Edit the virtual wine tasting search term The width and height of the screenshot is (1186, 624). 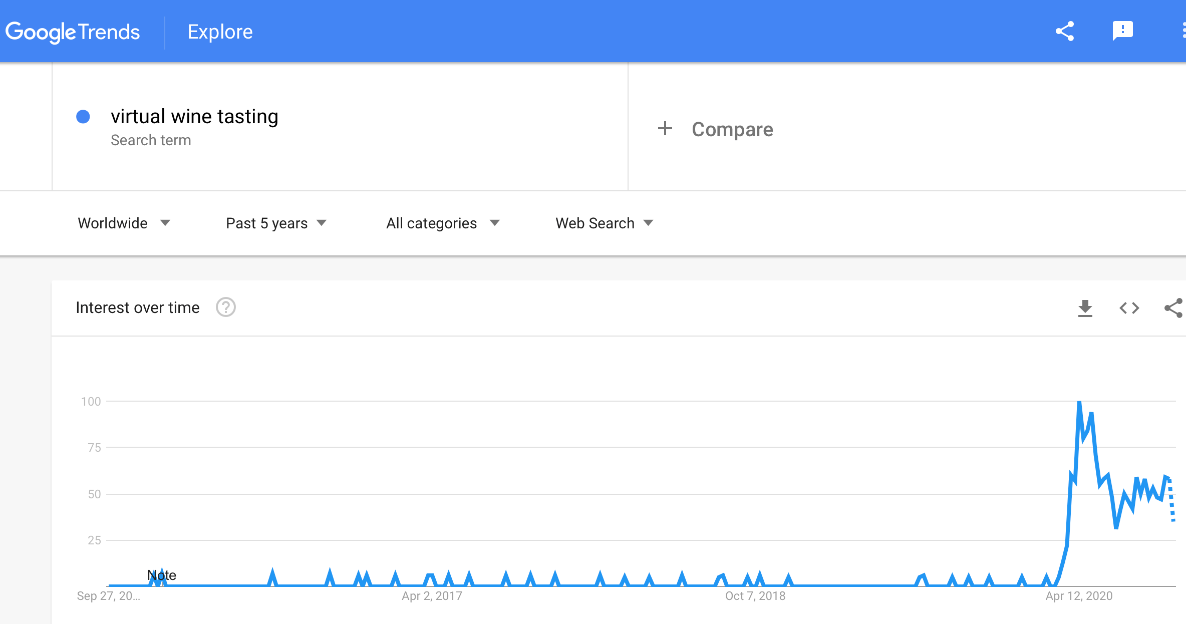point(194,116)
